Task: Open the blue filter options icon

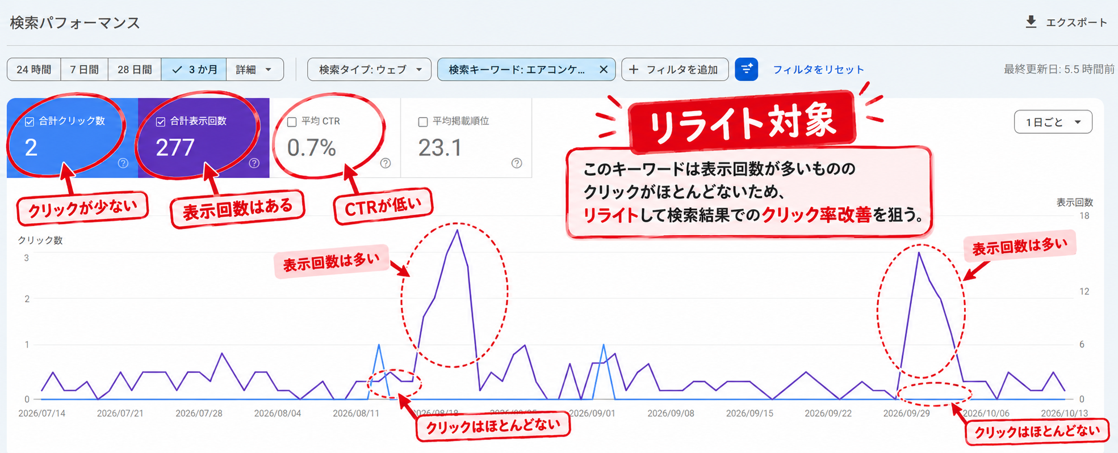Action: tap(746, 69)
